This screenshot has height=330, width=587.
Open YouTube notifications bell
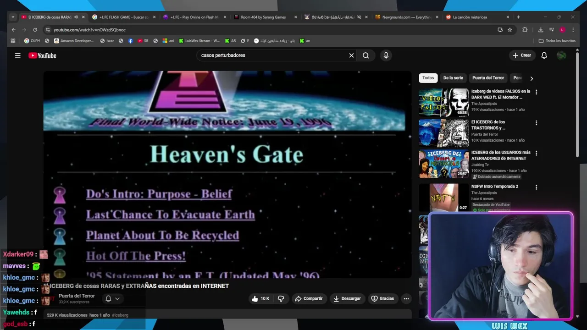544,55
